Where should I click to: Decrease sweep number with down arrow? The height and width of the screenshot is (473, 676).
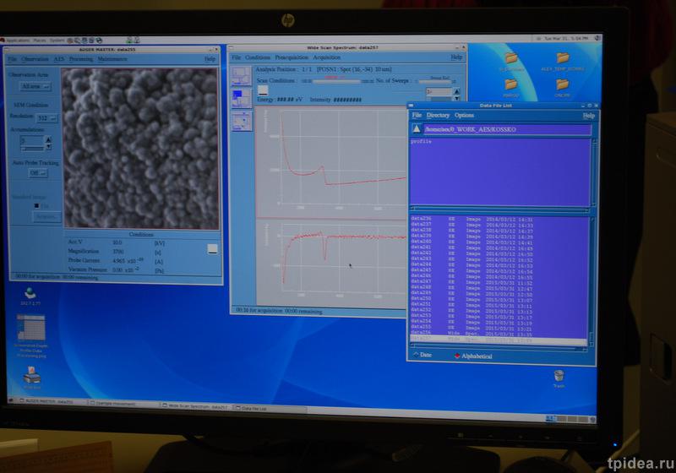[x=456, y=98]
